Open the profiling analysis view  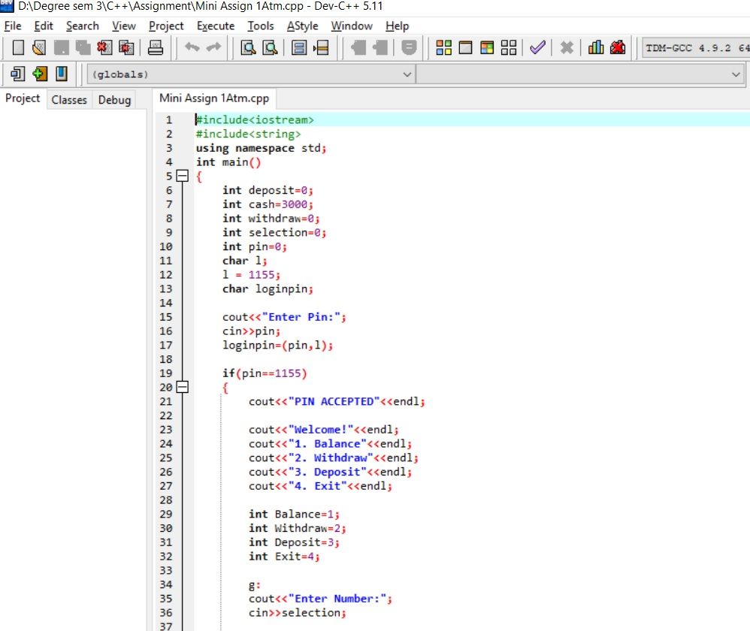pos(594,47)
